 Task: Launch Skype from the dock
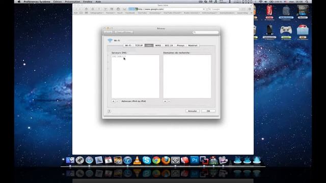coord(147,160)
